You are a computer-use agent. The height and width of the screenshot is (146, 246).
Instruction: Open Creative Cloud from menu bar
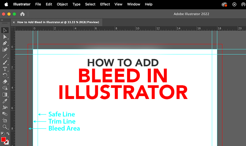225,4
